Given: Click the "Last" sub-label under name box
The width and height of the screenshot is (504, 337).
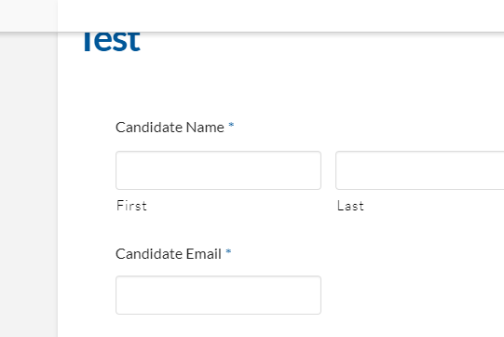Looking at the screenshot, I should tap(350, 206).
